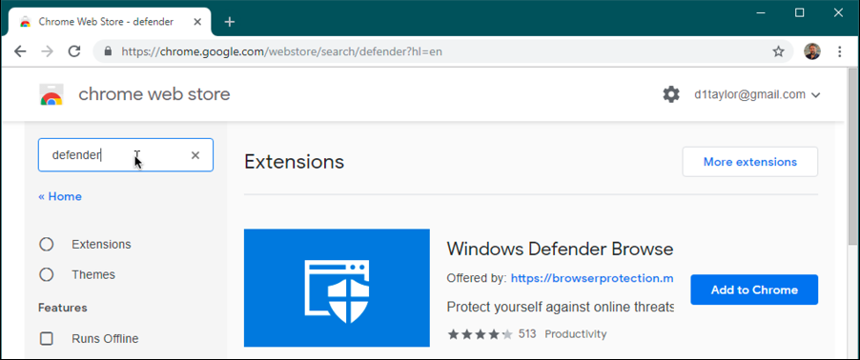Screen dimensions: 860x360
Task: Click the Add to Chrome button
Action: point(754,290)
